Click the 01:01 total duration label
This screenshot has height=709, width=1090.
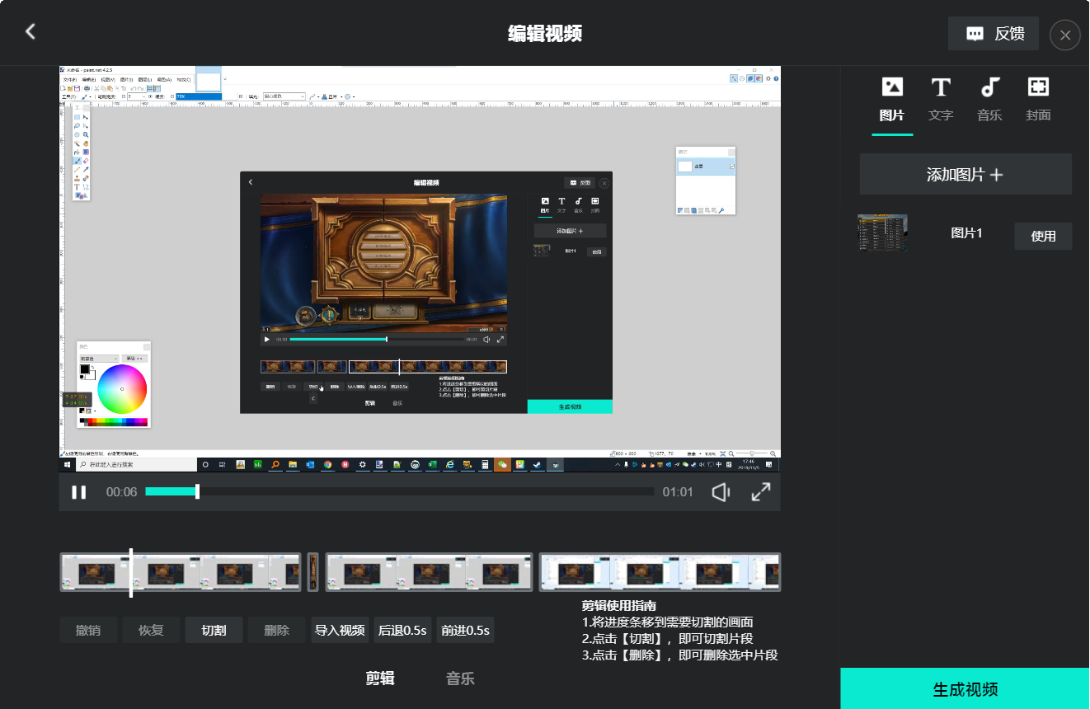pyautogui.click(x=678, y=492)
